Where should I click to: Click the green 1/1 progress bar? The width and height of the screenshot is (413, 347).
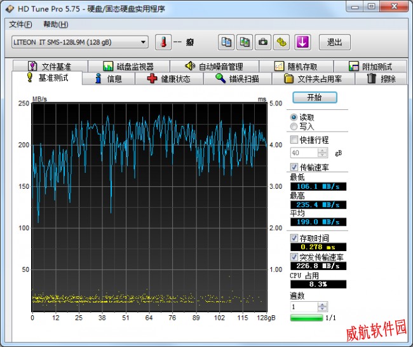click(x=307, y=318)
